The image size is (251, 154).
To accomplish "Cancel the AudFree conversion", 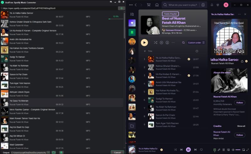I will click(x=117, y=152).
